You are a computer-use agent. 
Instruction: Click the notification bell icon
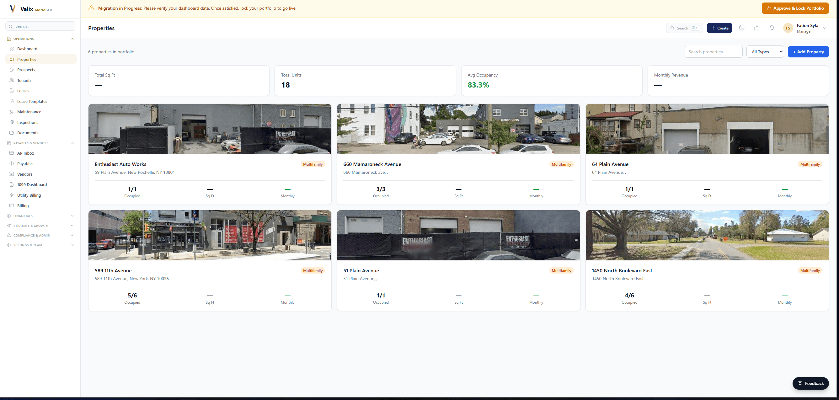click(772, 28)
